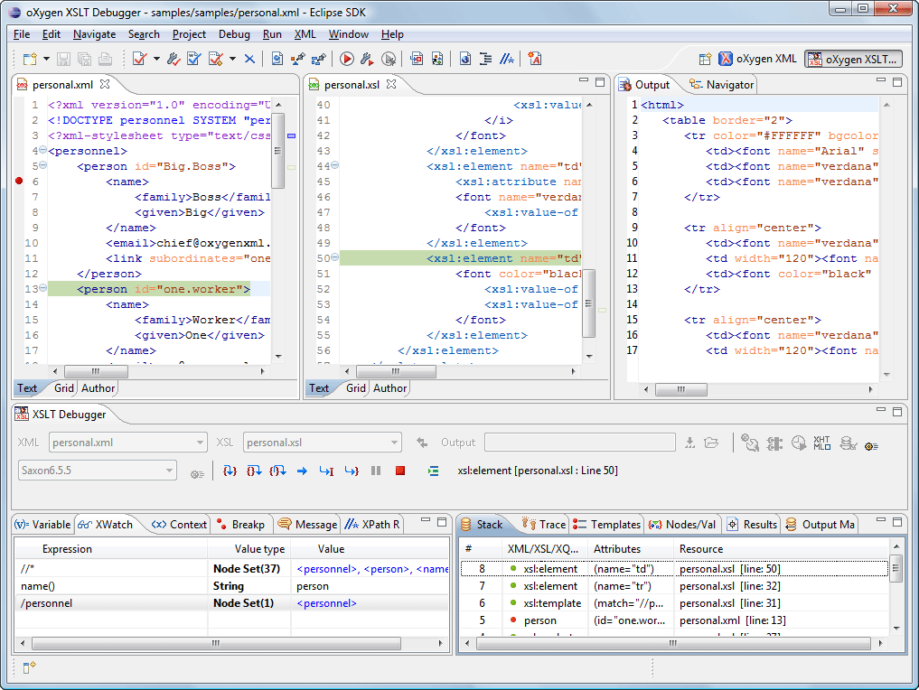Switch personal.xsl editor to Author mode
This screenshot has width=919, height=690.
(389, 387)
